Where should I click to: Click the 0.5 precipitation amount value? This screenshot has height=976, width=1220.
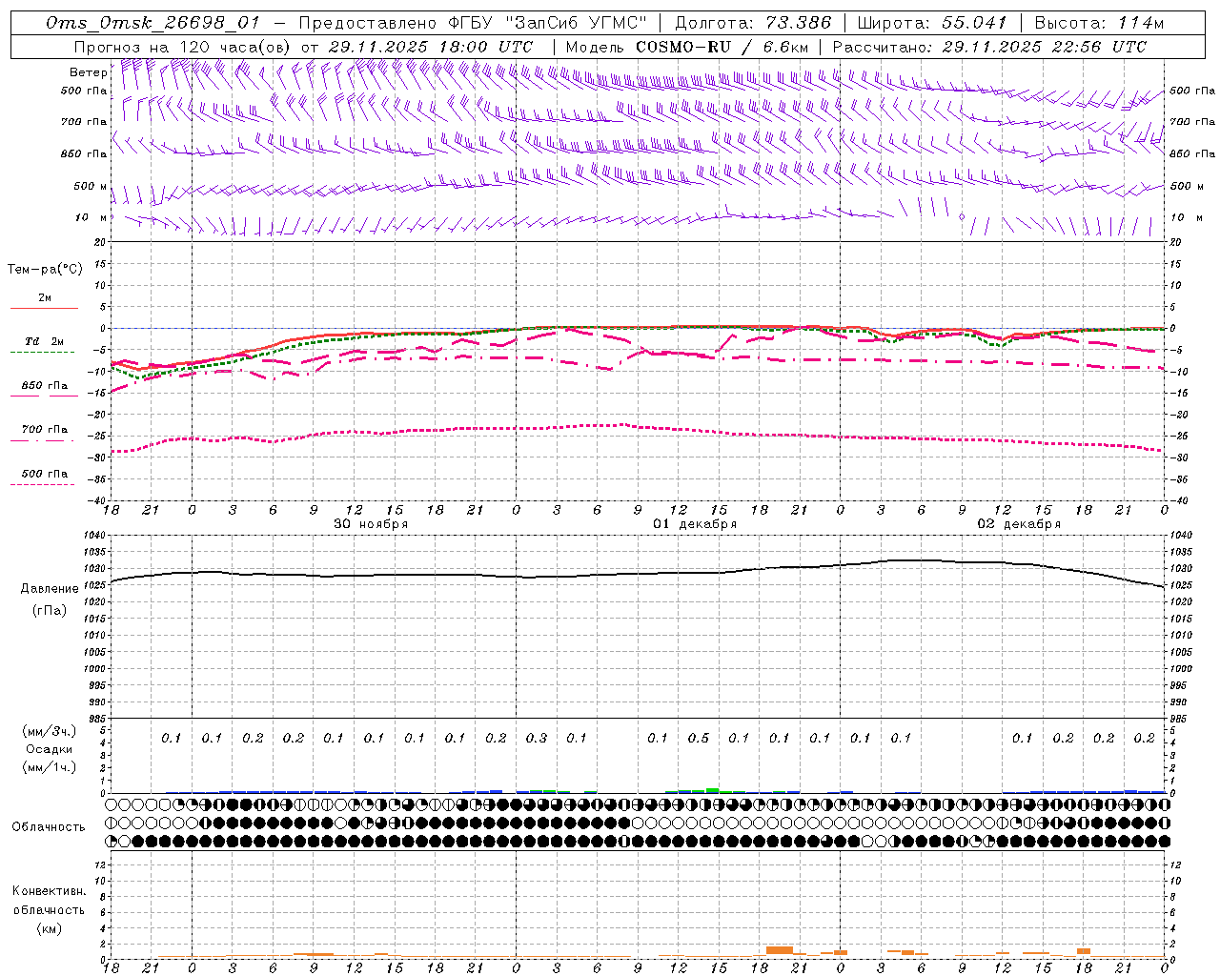699,738
